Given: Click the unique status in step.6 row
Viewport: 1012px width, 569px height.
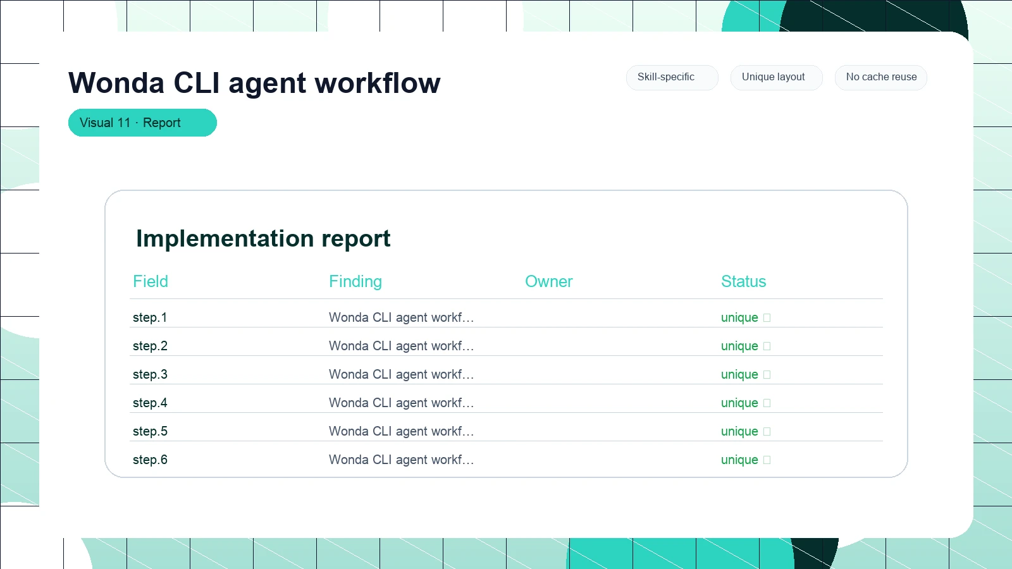Looking at the screenshot, I should (739, 460).
